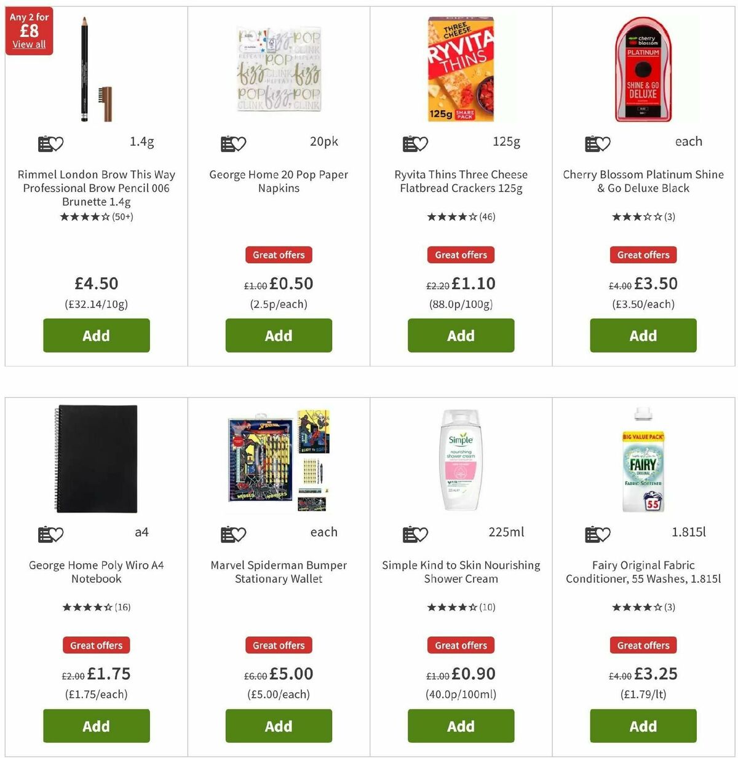Check ratings for Fairy Fabric Conditioner
The height and width of the screenshot is (758, 738).
tap(643, 607)
